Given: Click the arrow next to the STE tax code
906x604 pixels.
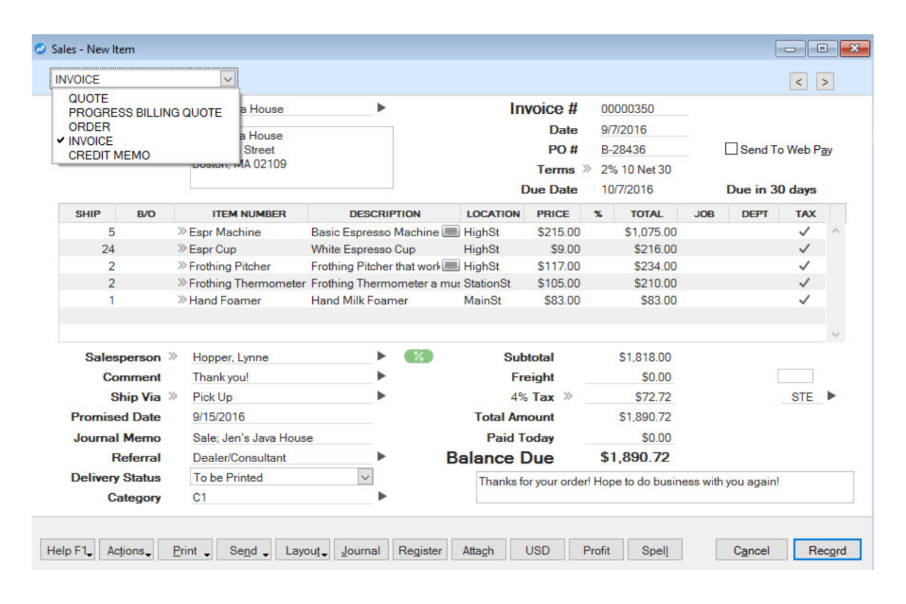Looking at the screenshot, I should [x=831, y=397].
